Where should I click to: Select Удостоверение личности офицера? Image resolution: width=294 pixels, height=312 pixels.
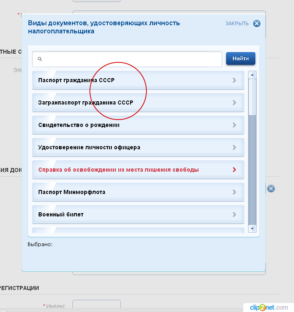click(x=138, y=147)
